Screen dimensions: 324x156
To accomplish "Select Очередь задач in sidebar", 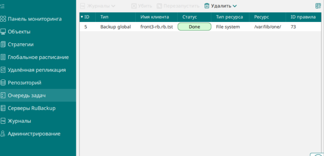I will 27,96.
